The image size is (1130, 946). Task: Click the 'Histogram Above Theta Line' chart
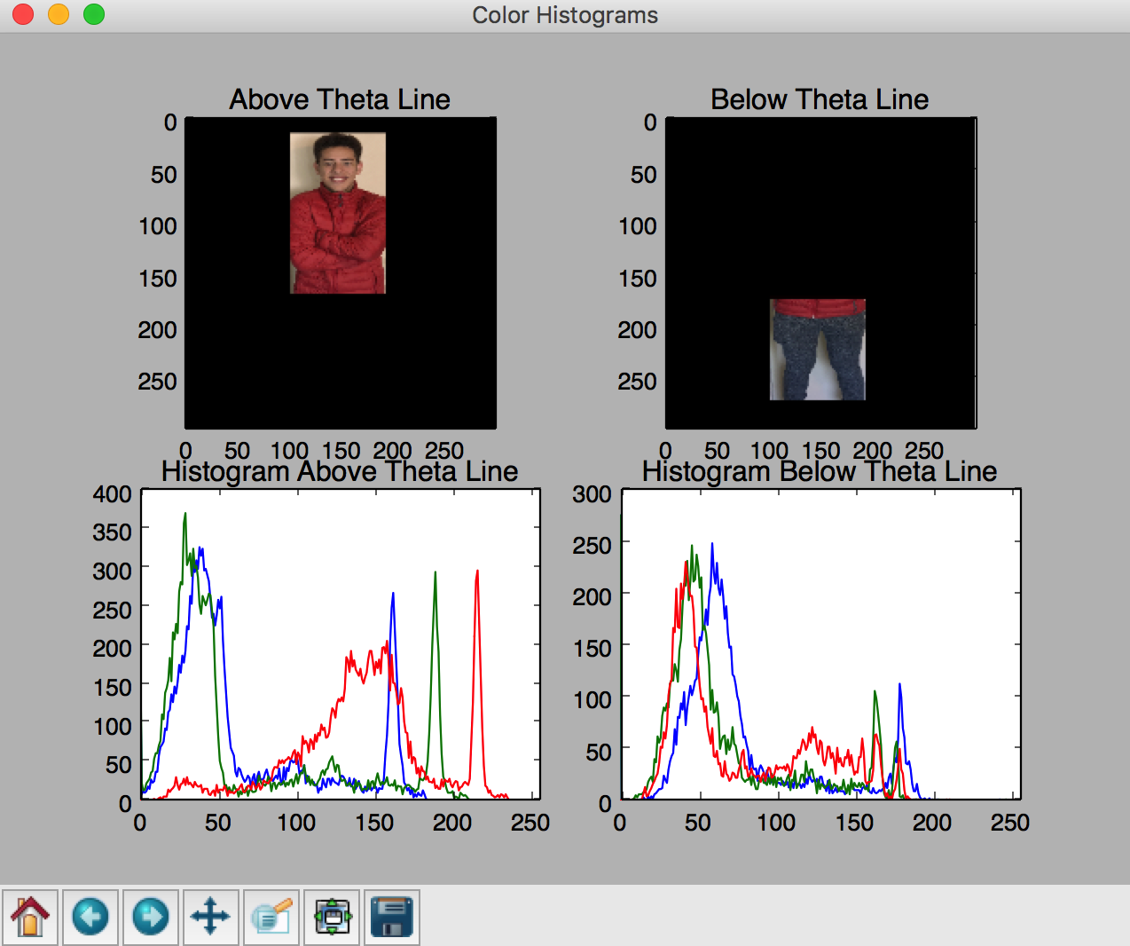pyautogui.click(x=341, y=644)
